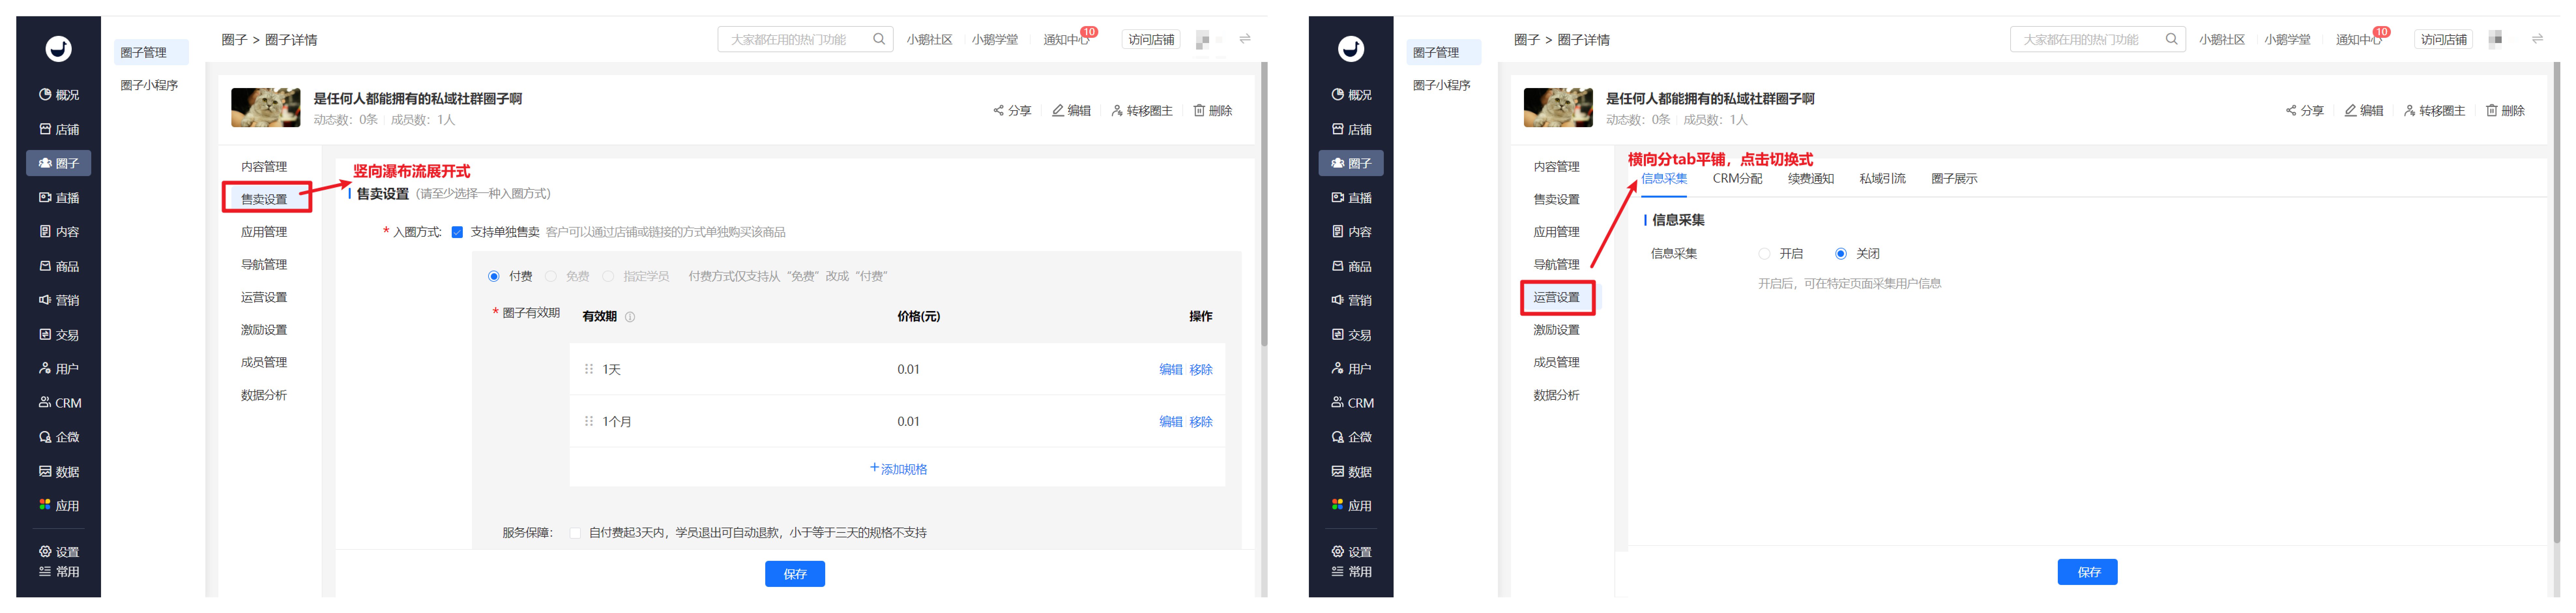This screenshot has width=2576, height=613.
Task: Click the swap arrows icon in the right screenshot
Action: click(x=2537, y=39)
